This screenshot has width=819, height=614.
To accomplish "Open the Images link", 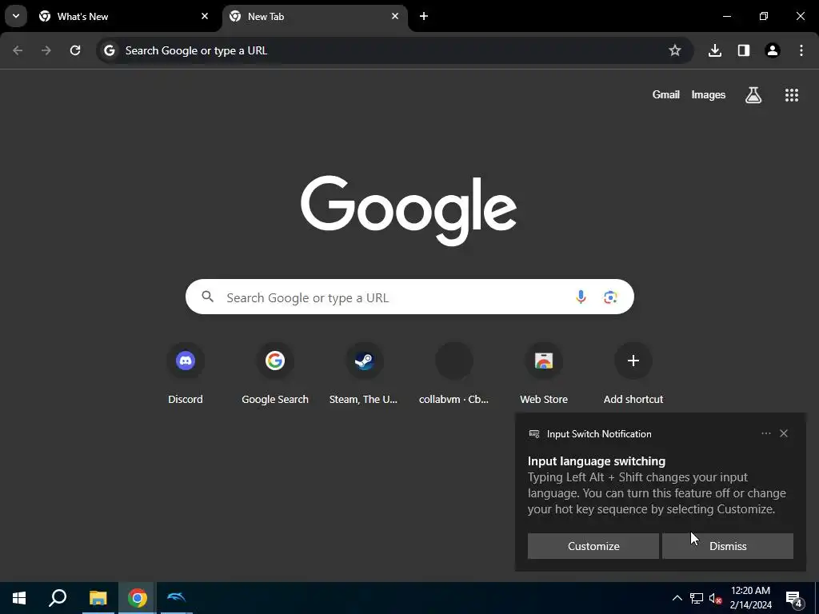I will tap(709, 94).
